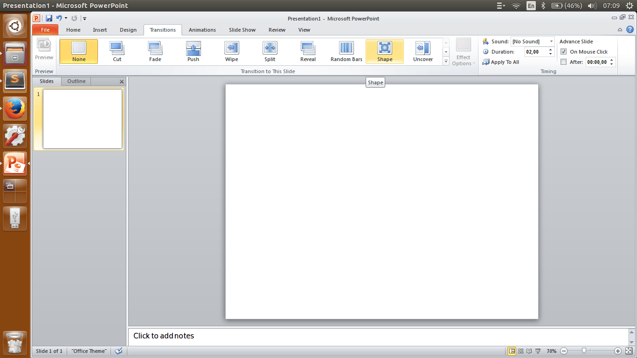
Task: Open Trash in the launcher
Action: (x=15, y=344)
